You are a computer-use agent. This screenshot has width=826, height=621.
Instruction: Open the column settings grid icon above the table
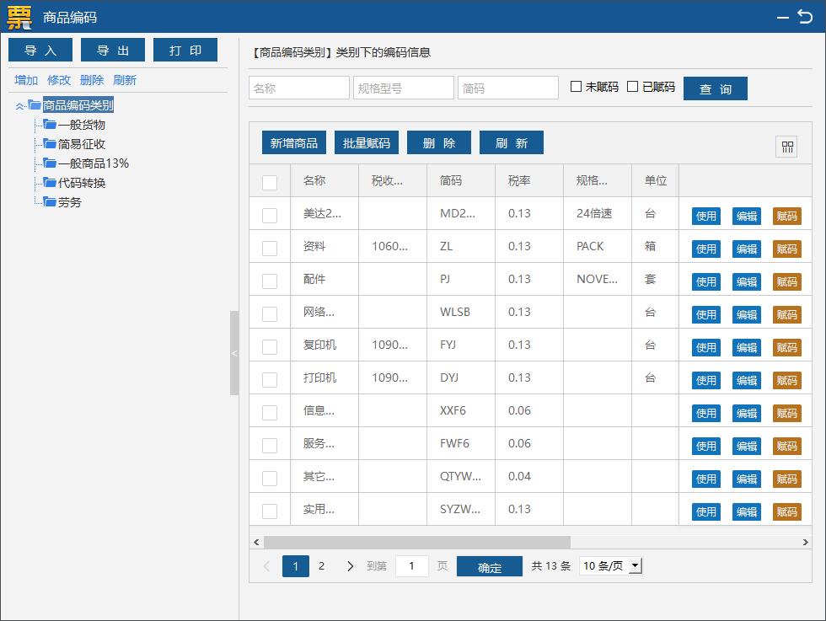tap(786, 147)
